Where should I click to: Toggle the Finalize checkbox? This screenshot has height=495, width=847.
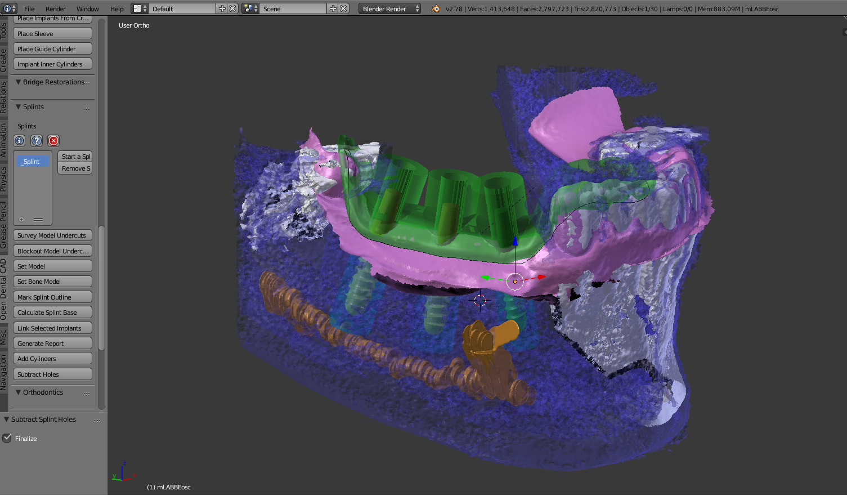click(7, 438)
